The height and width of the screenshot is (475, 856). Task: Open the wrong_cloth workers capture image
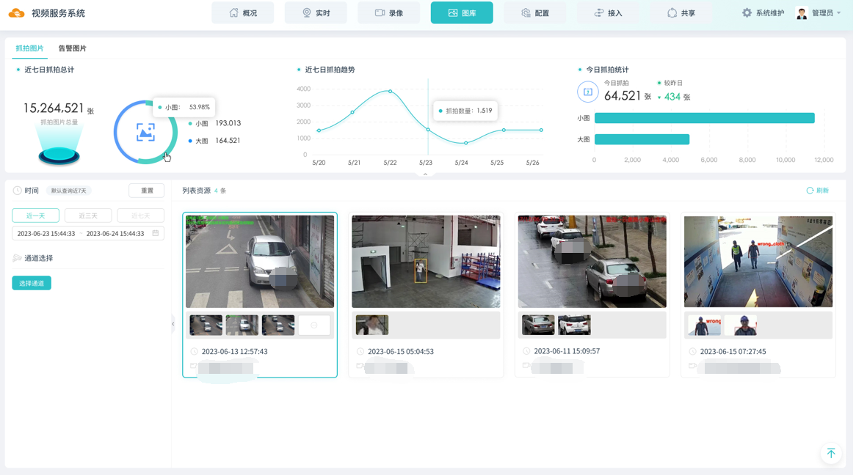point(758,261)
